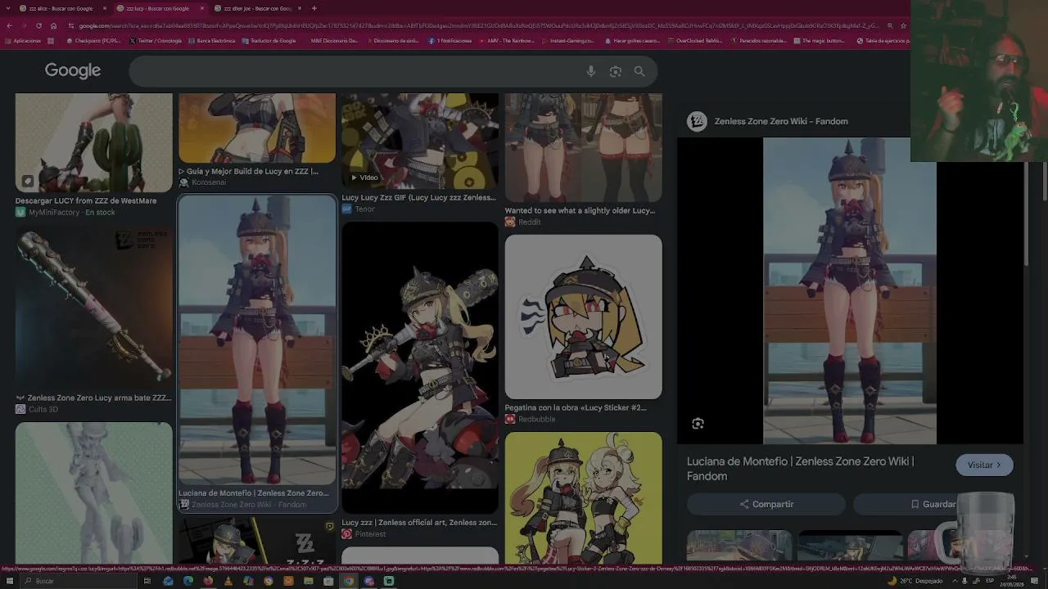Open 'Luciana de Montefio | Zenless Zone Zero Wiki' title link
The height and width of the screenshot is (589, 1048).
click(x=801, y=469)
